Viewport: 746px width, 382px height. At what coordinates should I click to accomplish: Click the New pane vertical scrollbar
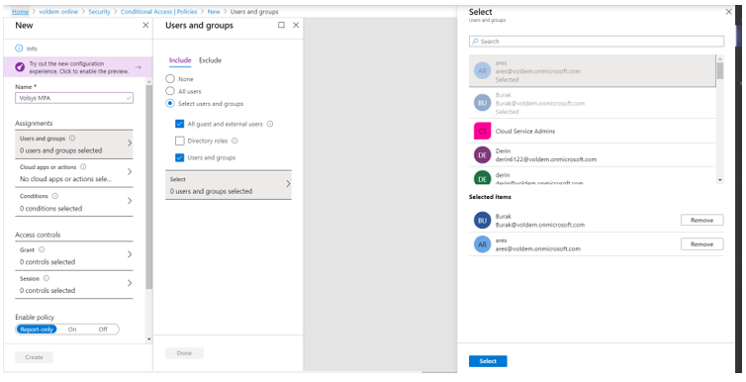pos(149,187)
